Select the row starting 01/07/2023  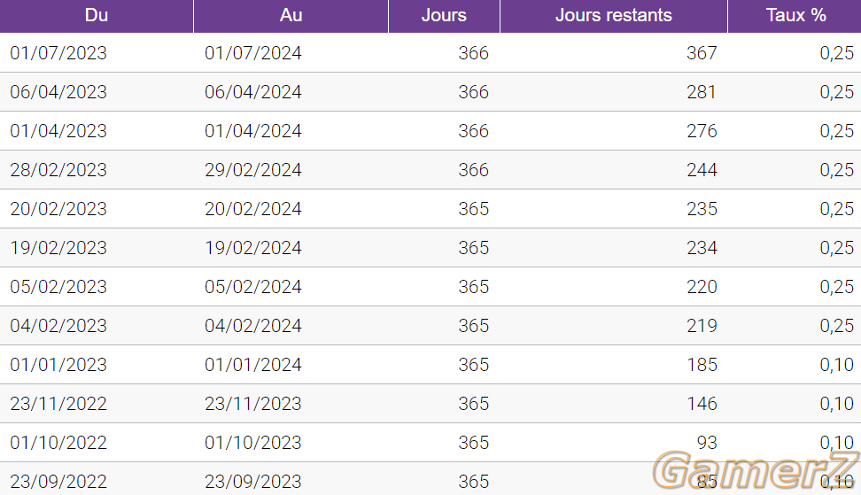430,52
